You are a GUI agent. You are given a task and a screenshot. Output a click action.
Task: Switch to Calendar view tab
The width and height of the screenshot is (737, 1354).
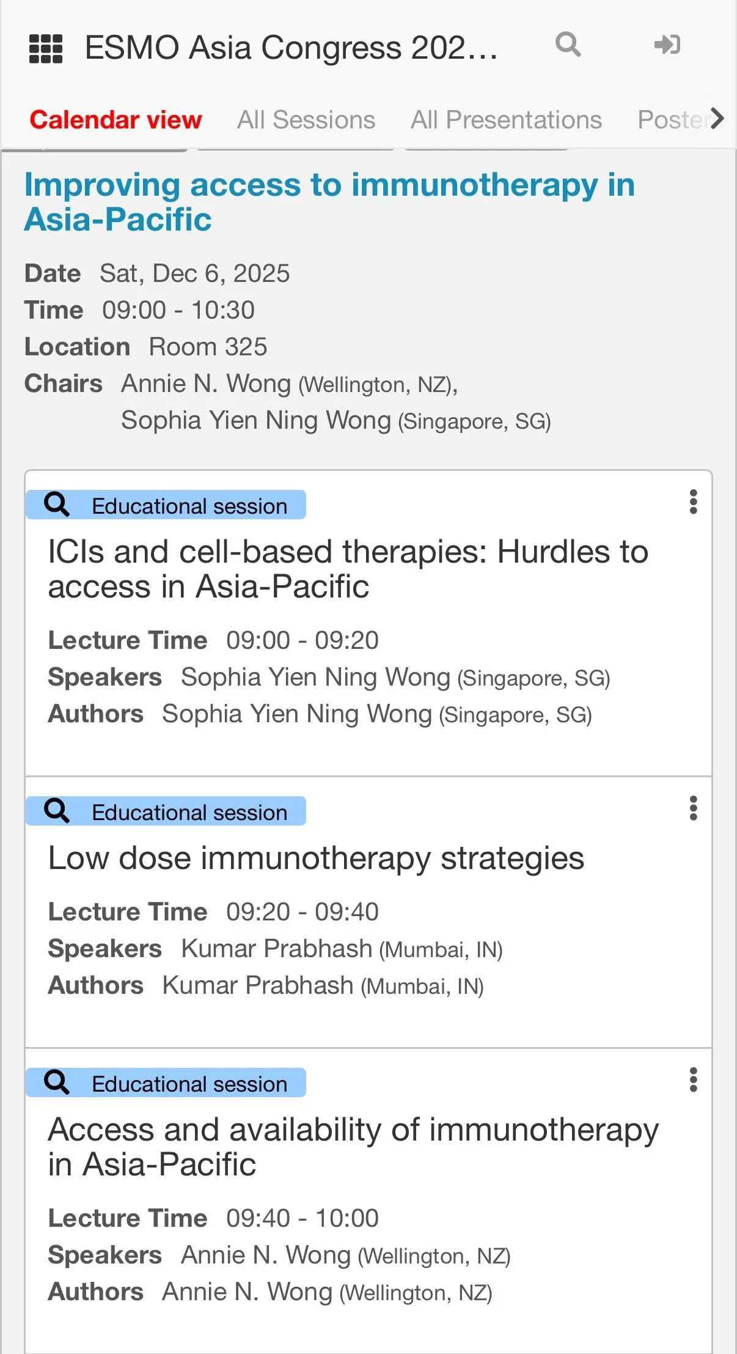[x=116, y=120]
